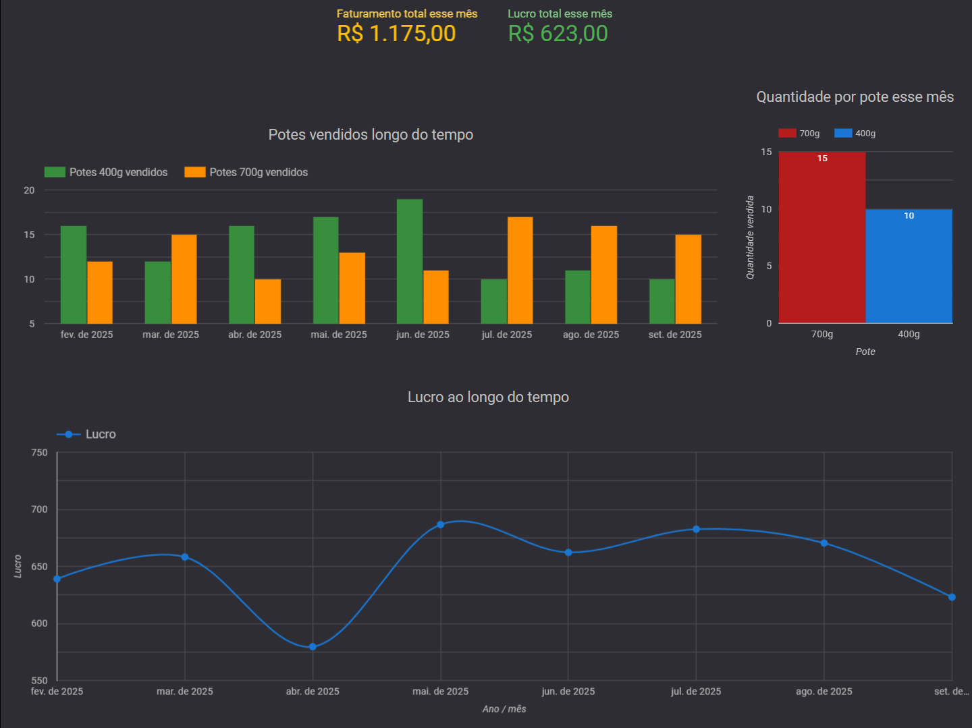Image resolution: width=972 pixels, height=728 pixels.
Task: Click the lowest Lucro point at abr. de 2025
Action: click(313, 647)
